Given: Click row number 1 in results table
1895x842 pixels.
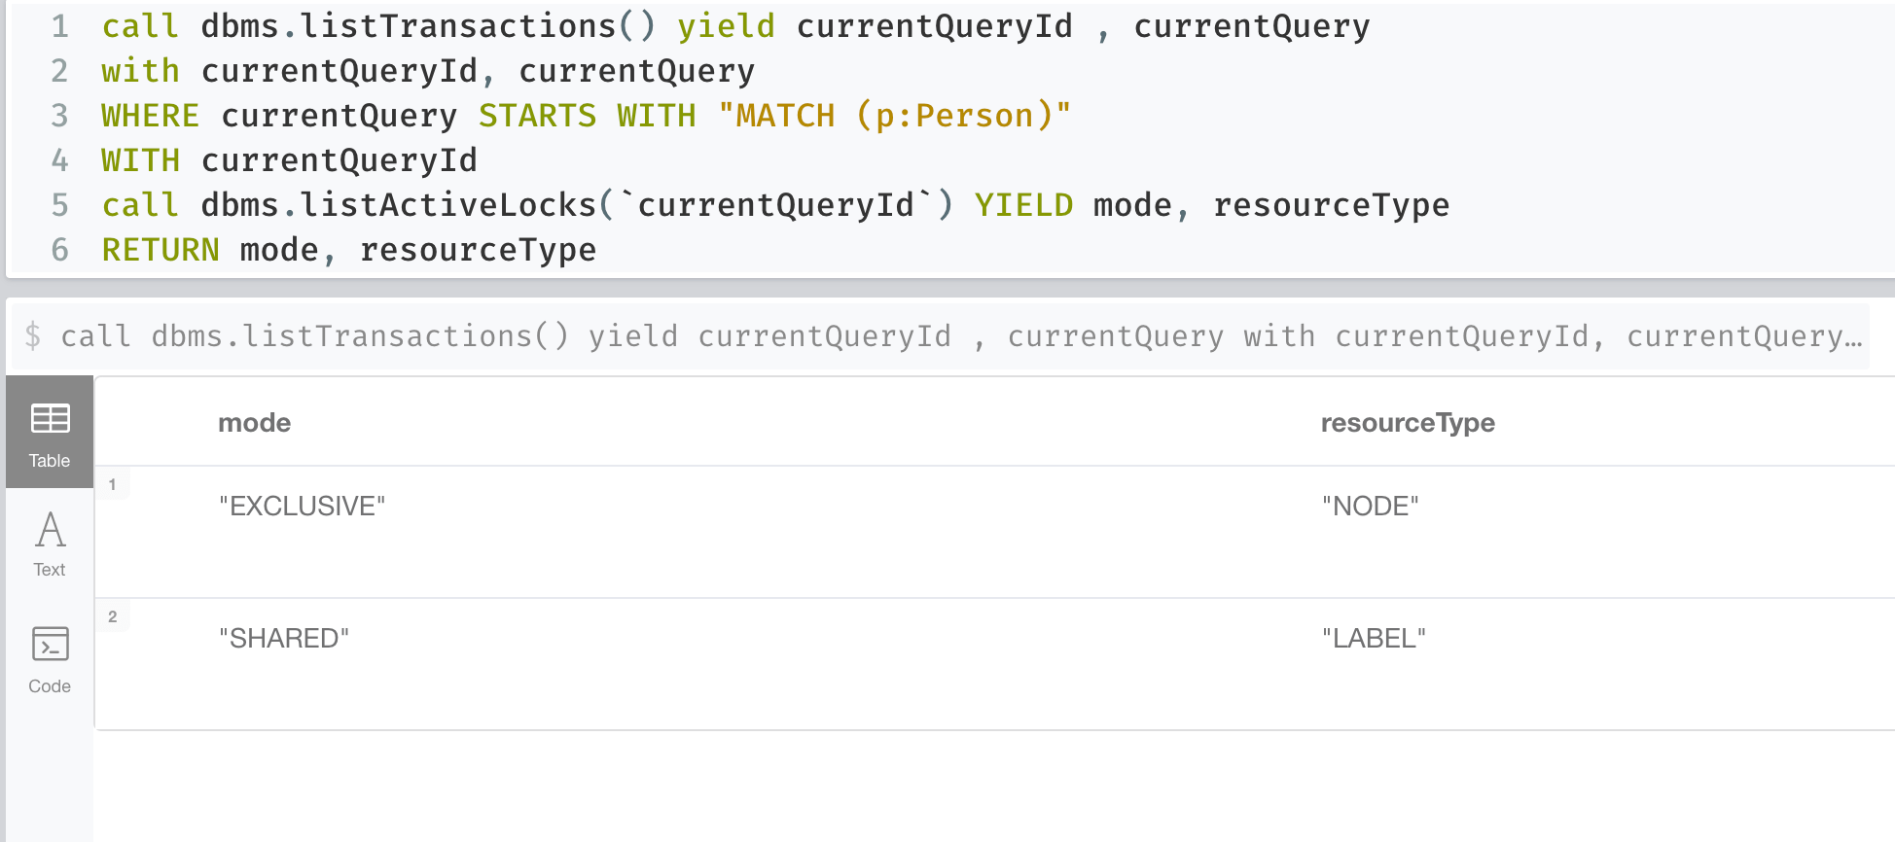Looking at the screenshot, I should (113, 484).
